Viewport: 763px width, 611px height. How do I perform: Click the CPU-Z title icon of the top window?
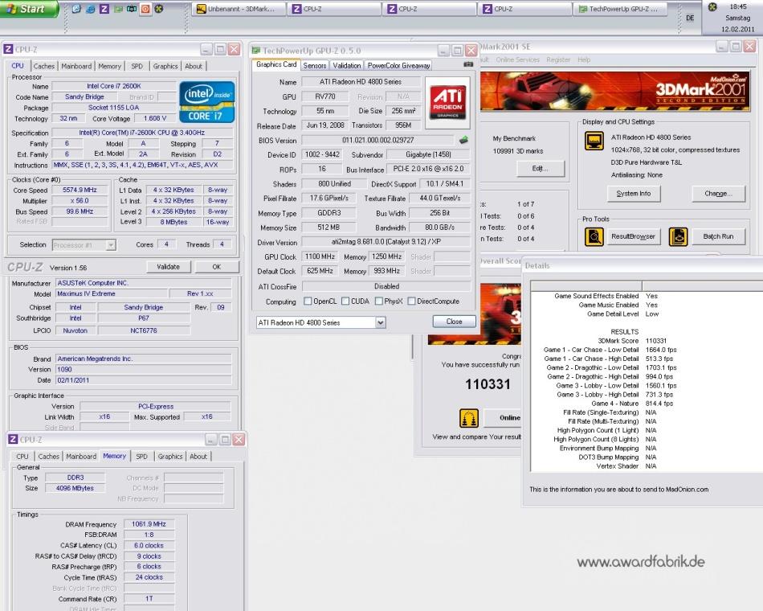pos(8,49)
